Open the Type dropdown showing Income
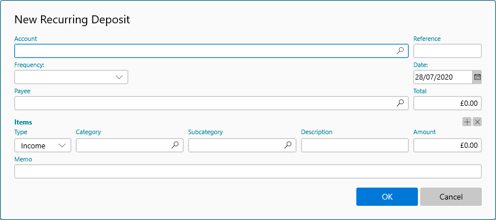The height and width of the screenshot is (220, 496). pyautogui.click(x=43, y=145)
